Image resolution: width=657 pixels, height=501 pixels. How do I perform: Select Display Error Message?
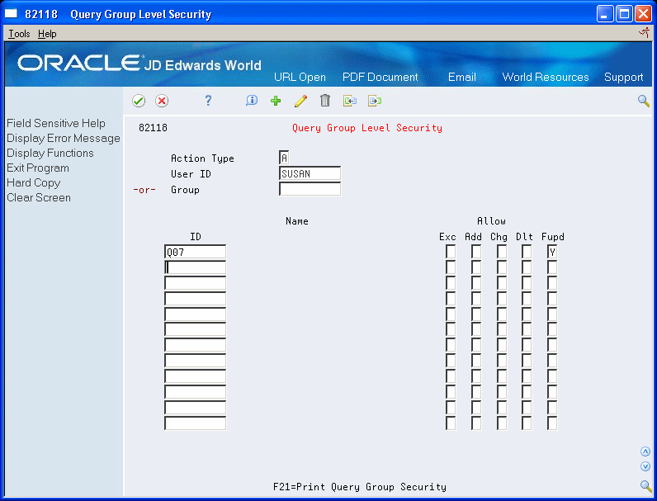pyautogui.click(x=64, y=138)
